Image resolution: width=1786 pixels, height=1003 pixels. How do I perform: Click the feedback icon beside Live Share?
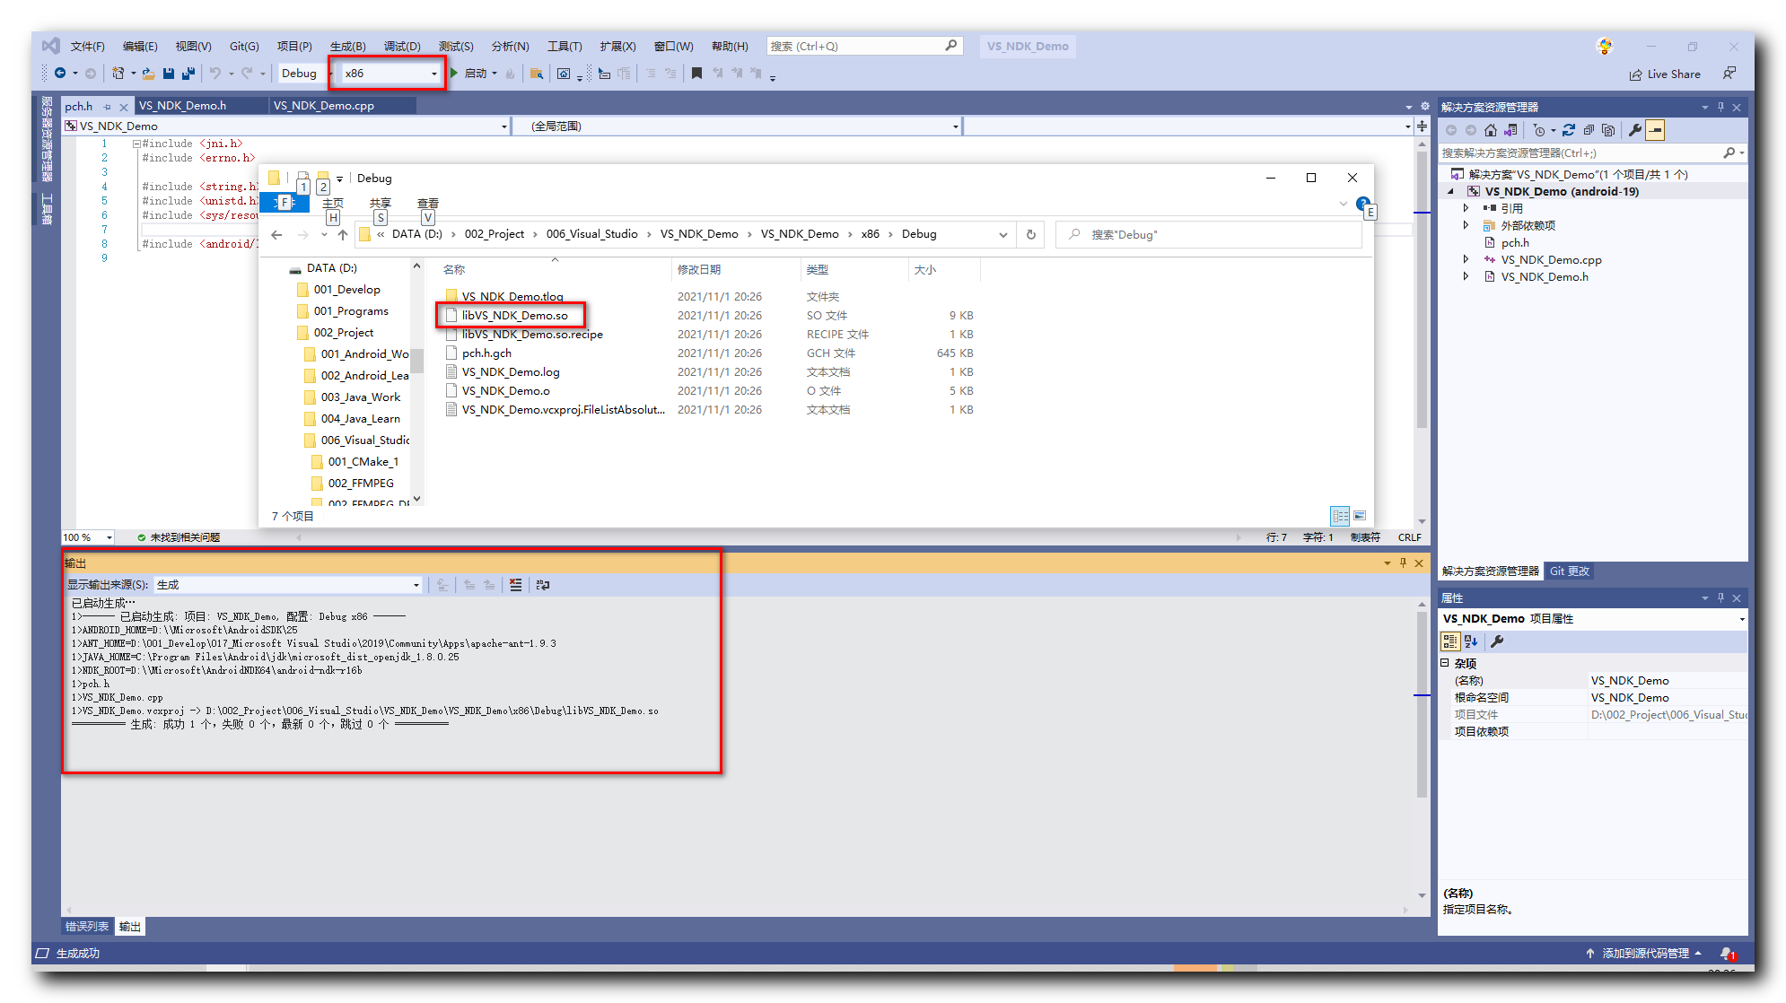coord(1729,74)
